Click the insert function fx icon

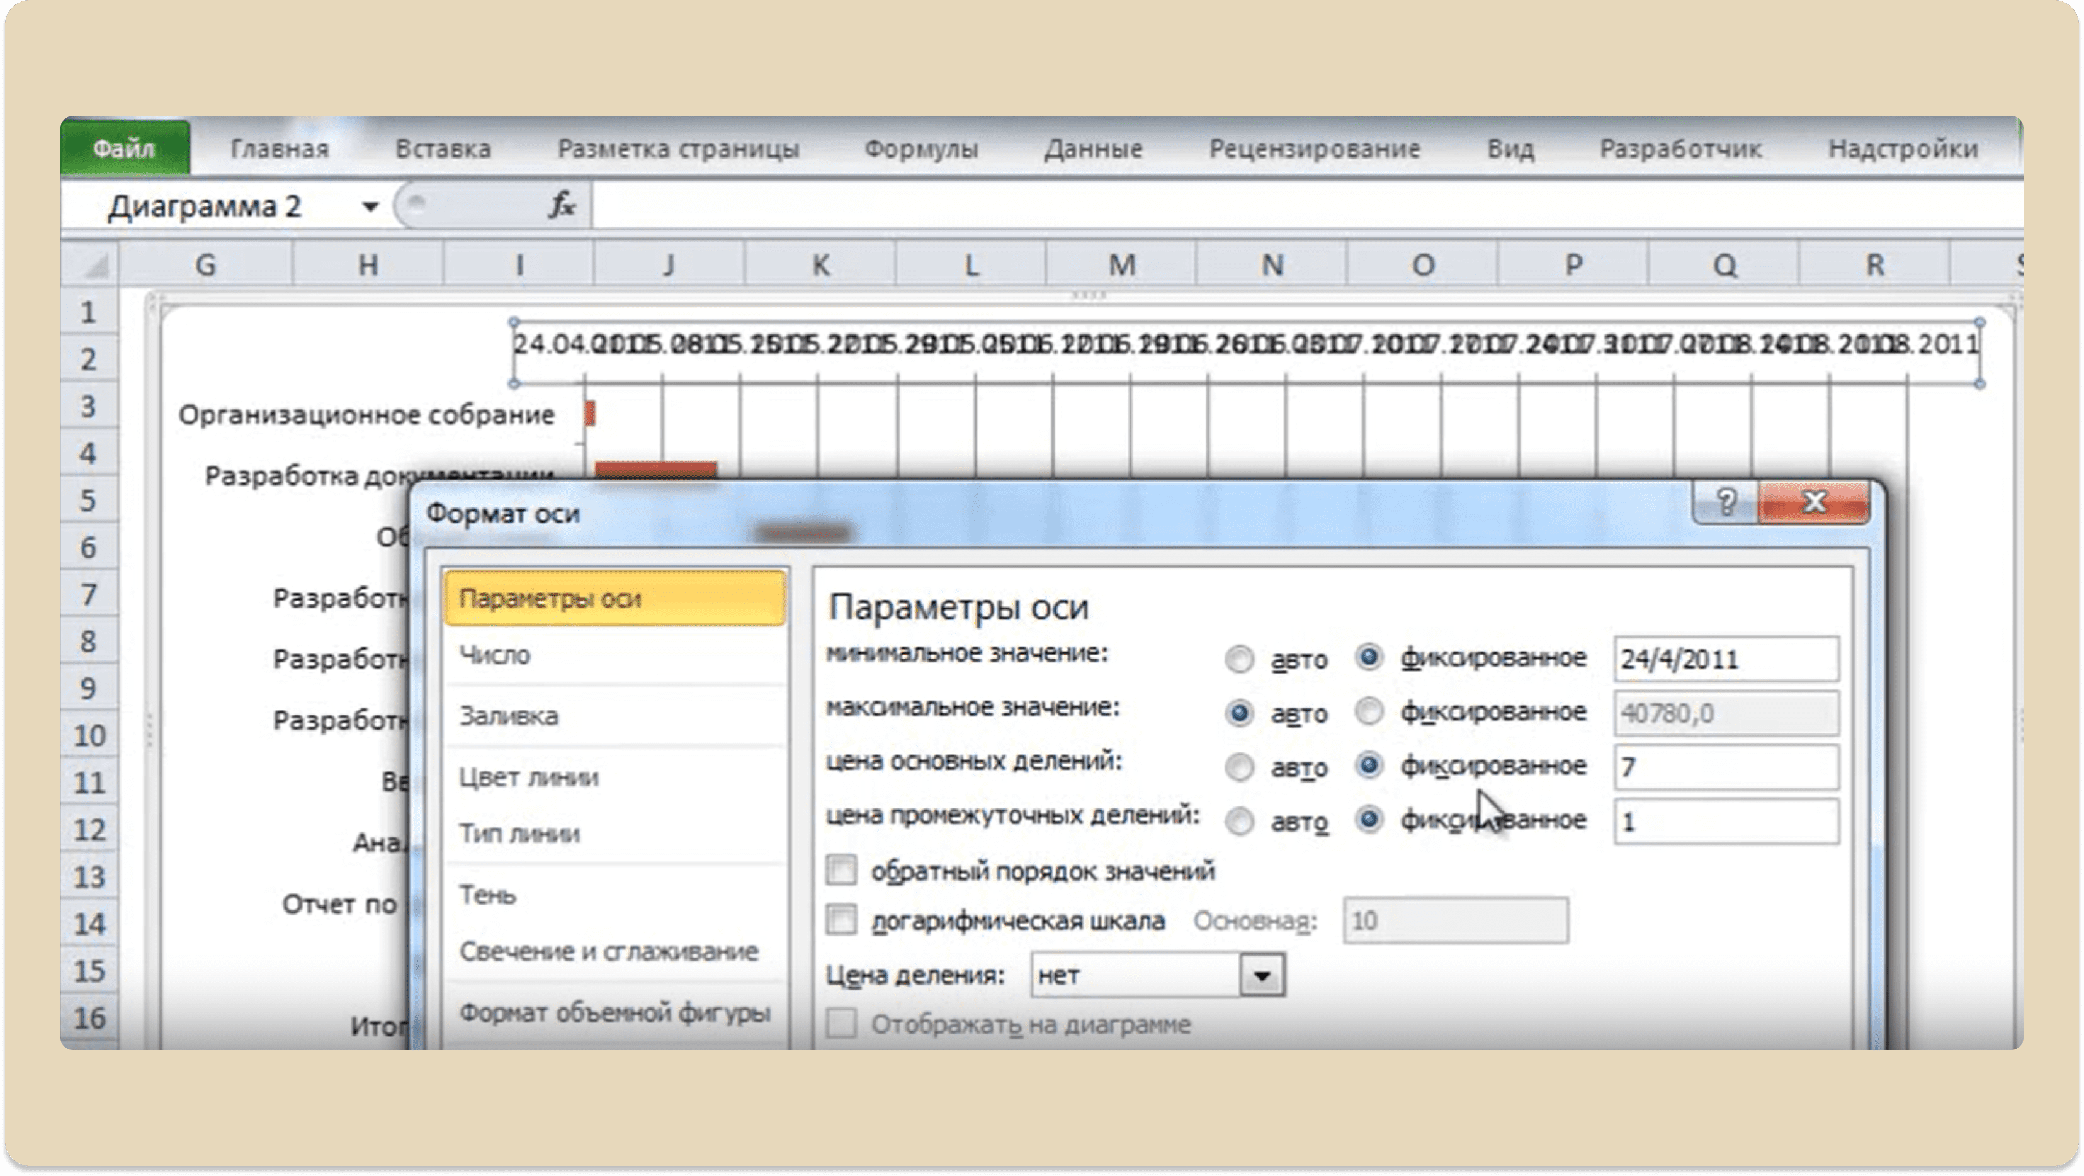[562, 205]
